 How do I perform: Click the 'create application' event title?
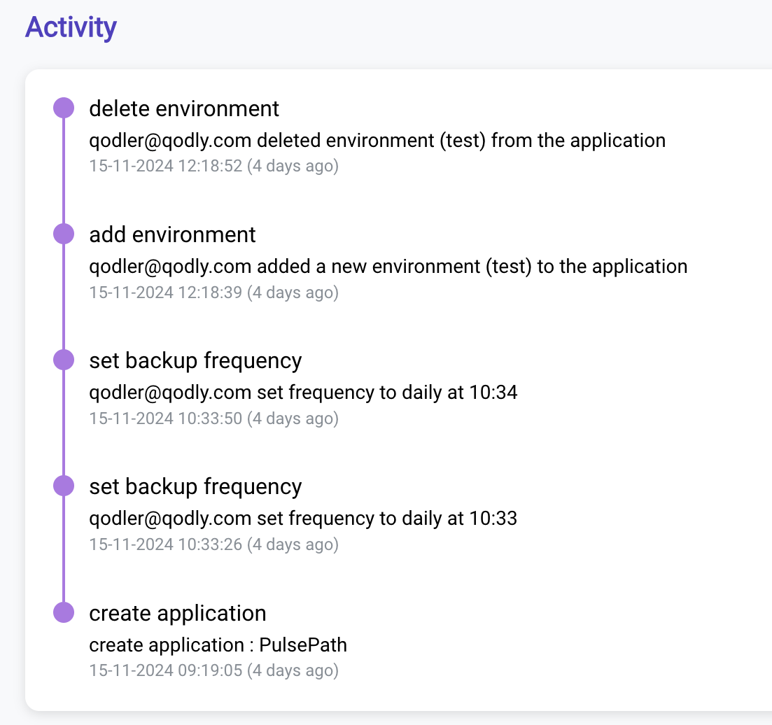[x=178, y=614]
